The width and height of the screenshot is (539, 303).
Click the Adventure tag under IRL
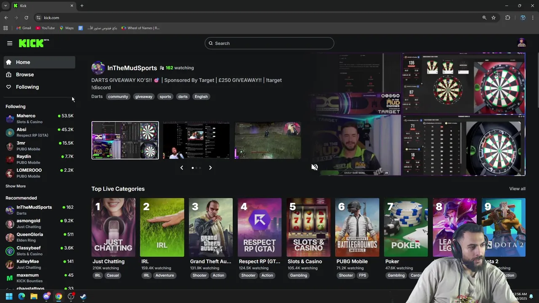[x=165, y=275]
